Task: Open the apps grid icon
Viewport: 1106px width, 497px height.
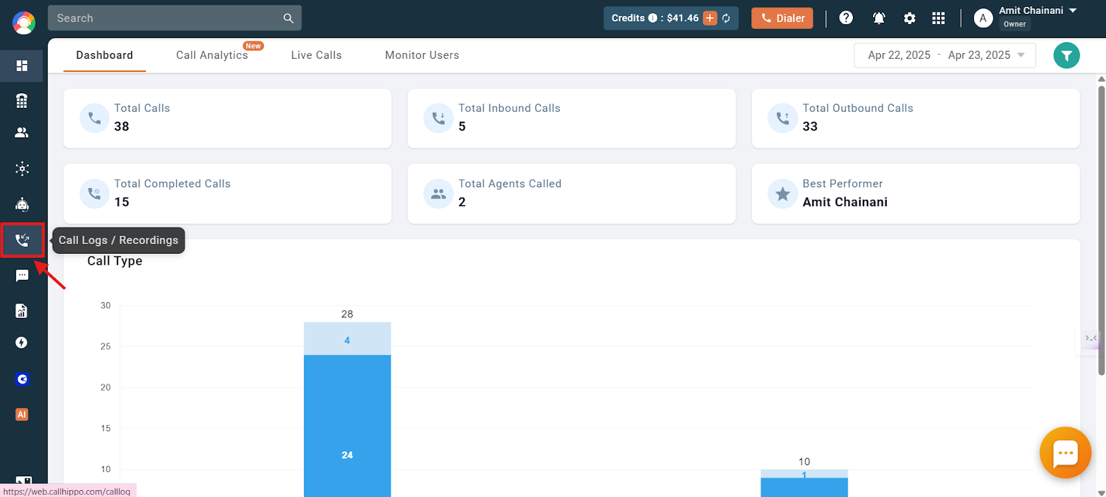Action: click(938, 18)
